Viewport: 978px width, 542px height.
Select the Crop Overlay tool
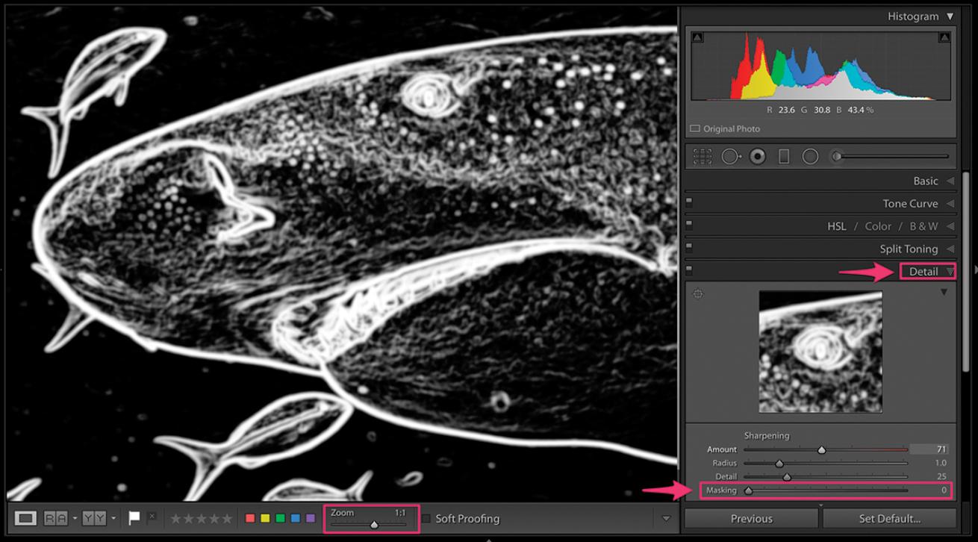702,157
